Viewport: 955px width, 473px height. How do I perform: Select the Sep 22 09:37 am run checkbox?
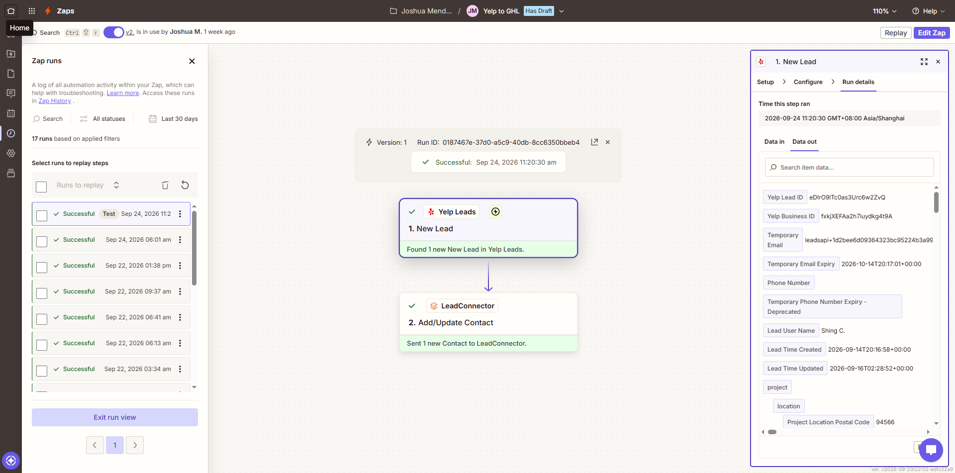pos(42,293)
